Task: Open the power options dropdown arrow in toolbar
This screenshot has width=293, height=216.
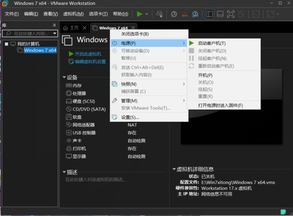Action: click(147, 14)
